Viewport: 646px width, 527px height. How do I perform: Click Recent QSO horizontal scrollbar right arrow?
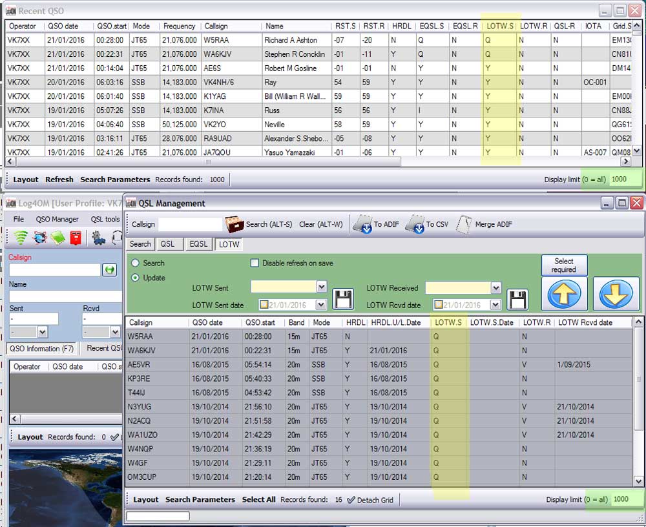click(626, 161)
